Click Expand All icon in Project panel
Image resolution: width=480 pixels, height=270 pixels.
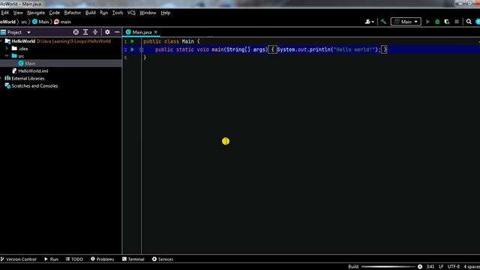pyautogui.click(x=85, y=31)
